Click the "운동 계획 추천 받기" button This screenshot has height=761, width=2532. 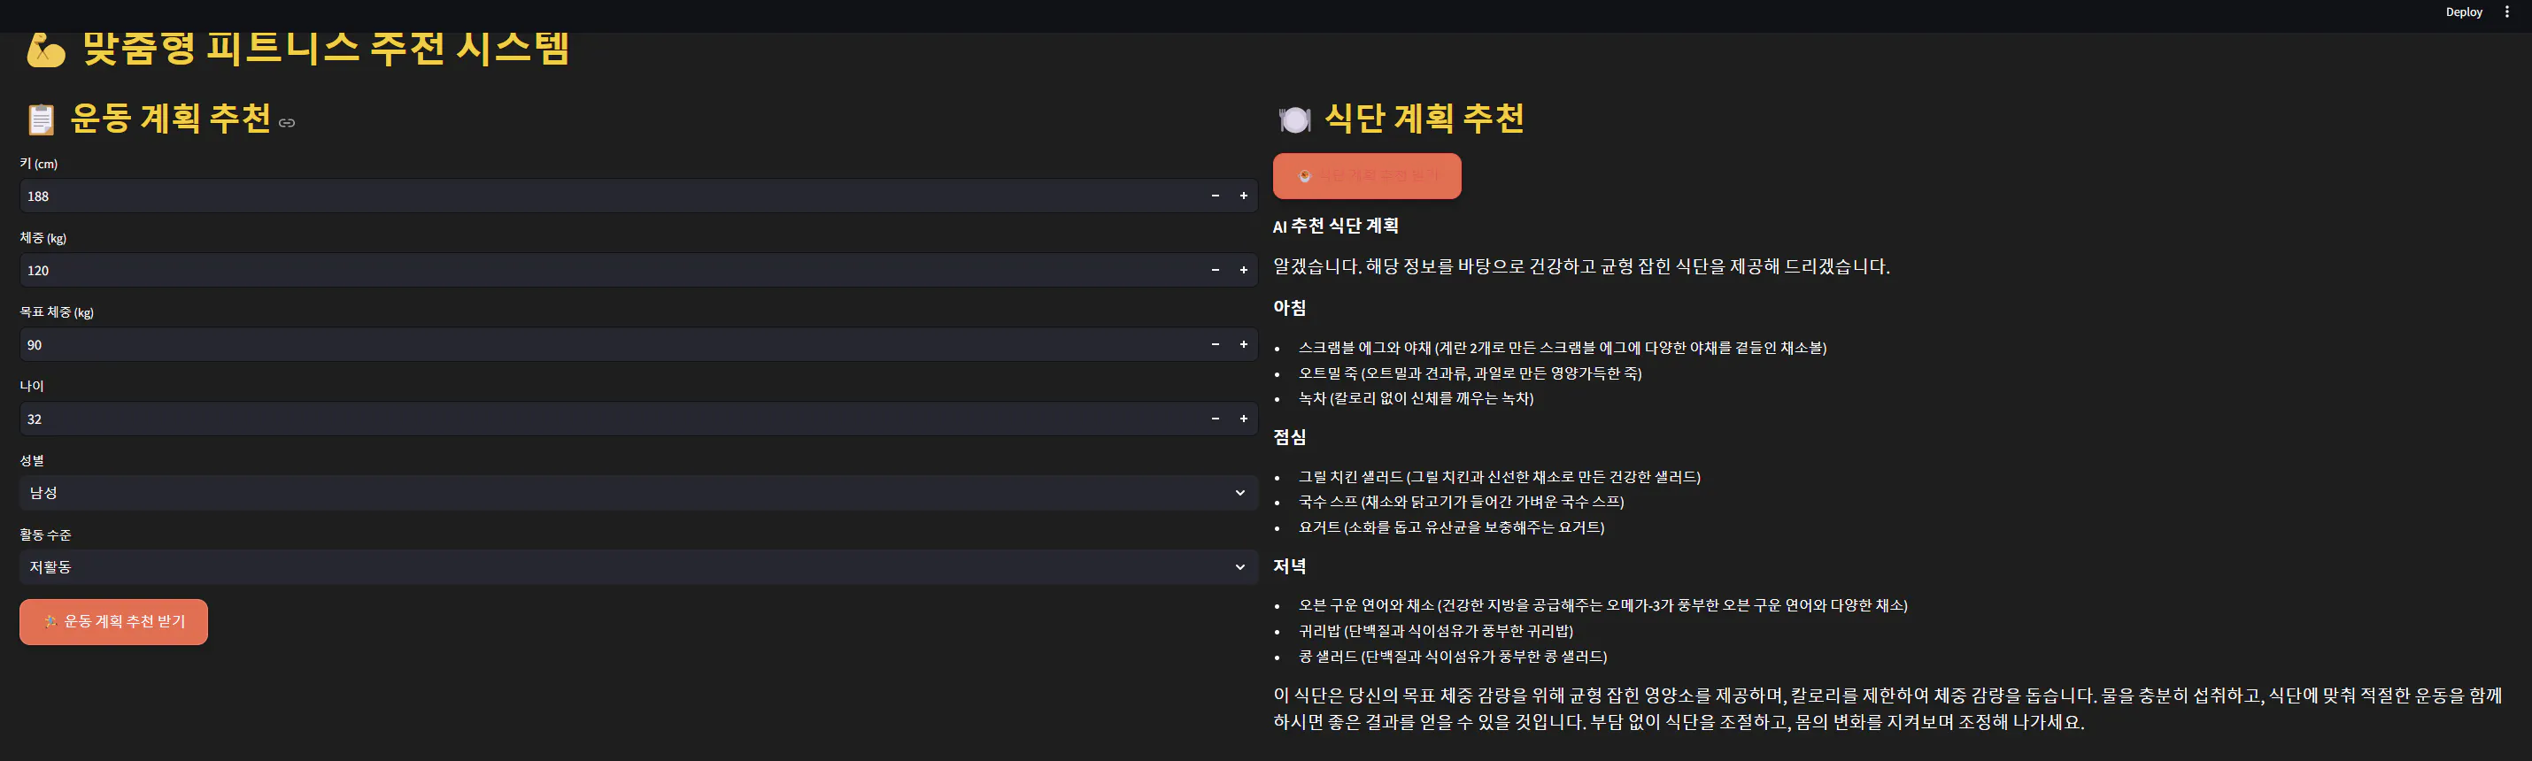pyautogui.click(x=113, y=620)
